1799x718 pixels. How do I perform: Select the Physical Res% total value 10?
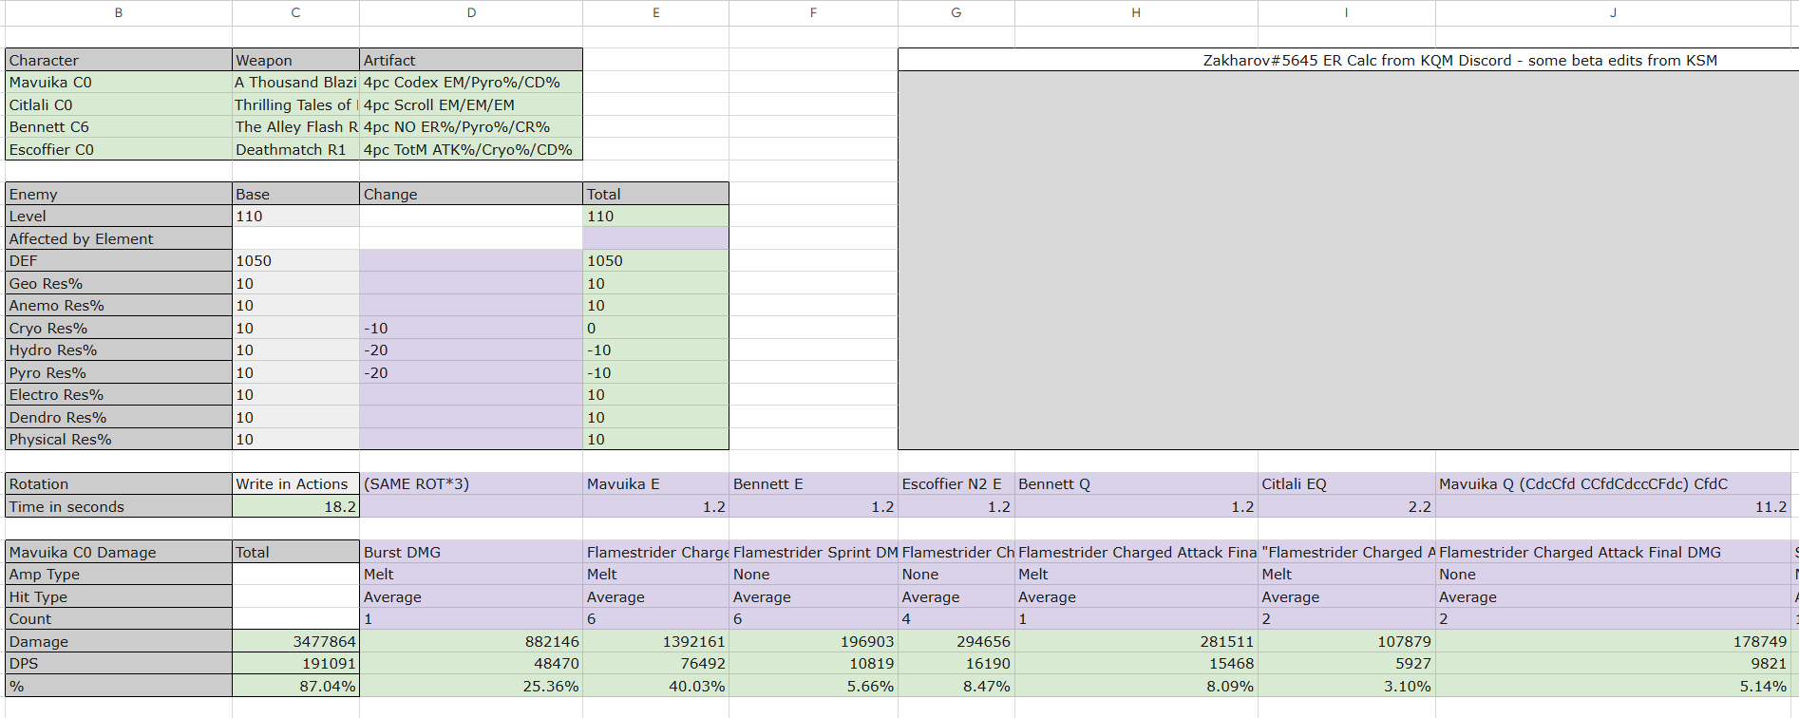pyautogui.click(x=655, y=440)
